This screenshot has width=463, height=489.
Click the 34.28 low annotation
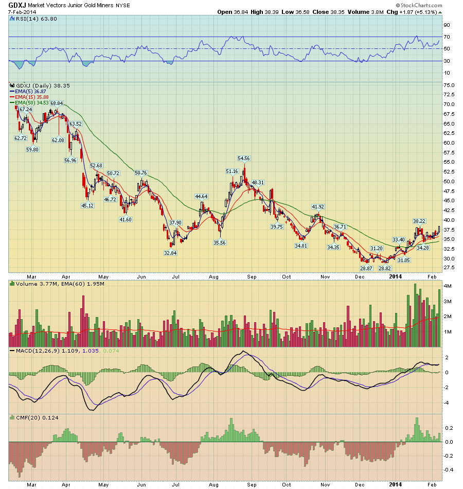(x=423, y=248)
